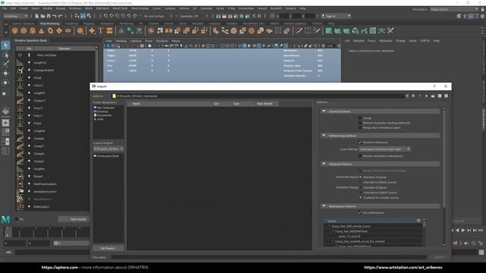Toggle Remove unloaded namespaces checkbox
Image resolution: width=486 pixels, height=273 pixels.
tap(360, 156)
